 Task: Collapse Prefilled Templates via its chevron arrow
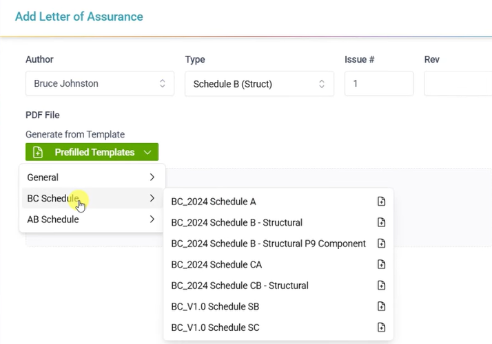(x=147, y=153)
